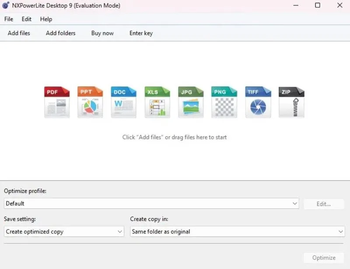Select the DOC Word document icon

(124, 102)
